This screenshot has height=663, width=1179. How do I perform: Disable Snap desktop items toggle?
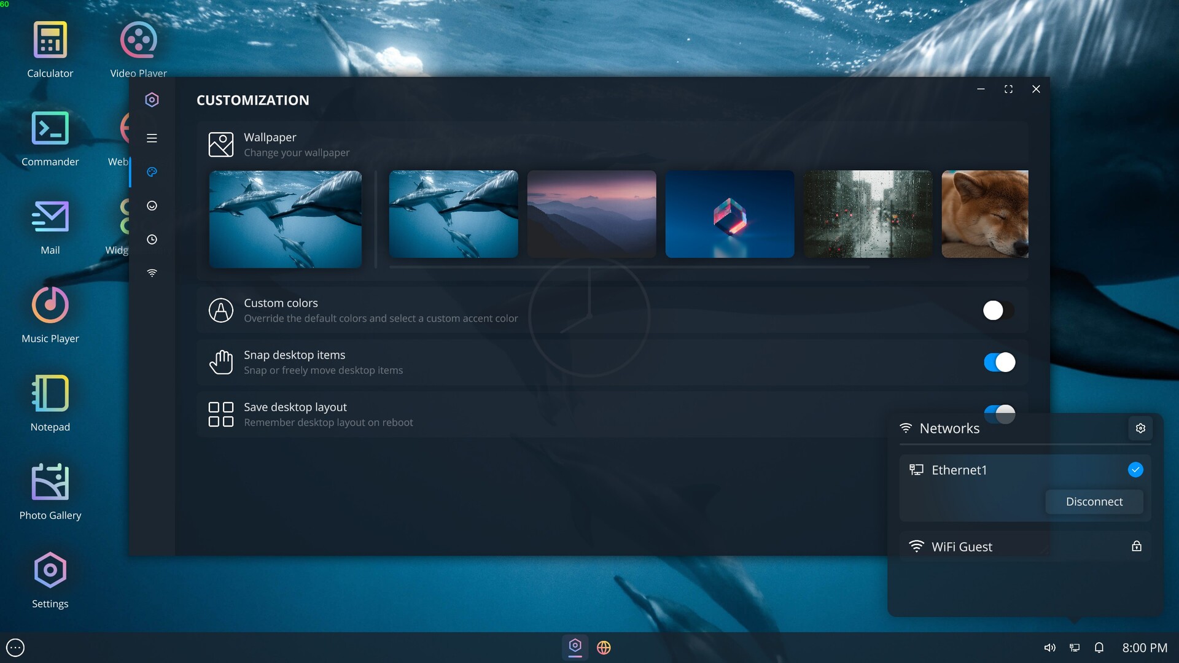point(998,362)
